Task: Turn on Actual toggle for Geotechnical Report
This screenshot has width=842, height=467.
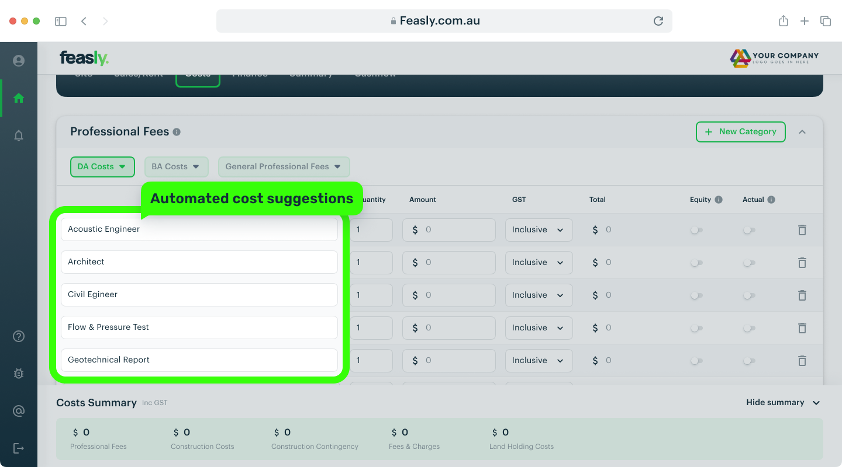Action: coord(749,361)
